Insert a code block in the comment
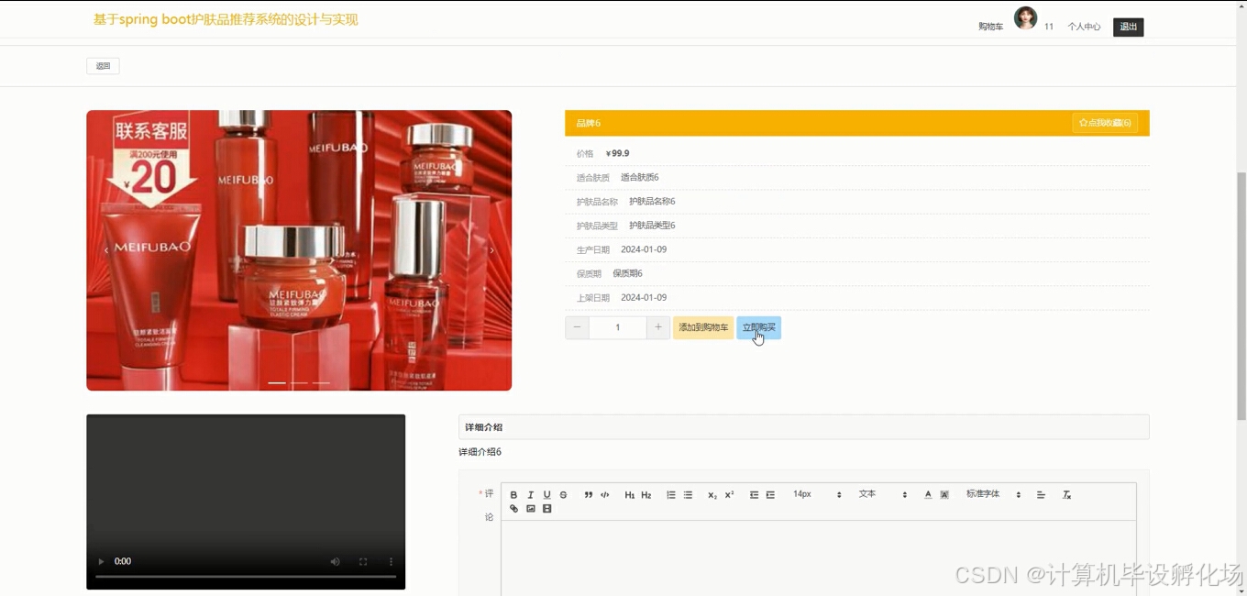 pos(605,495)
